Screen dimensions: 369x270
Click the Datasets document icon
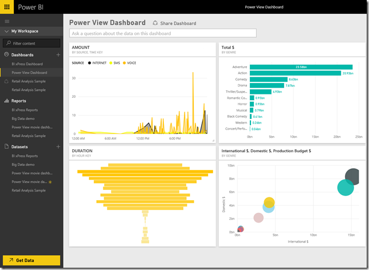pos(7,146)
